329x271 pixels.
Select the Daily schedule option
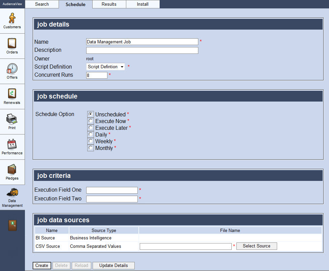[91, 134]
